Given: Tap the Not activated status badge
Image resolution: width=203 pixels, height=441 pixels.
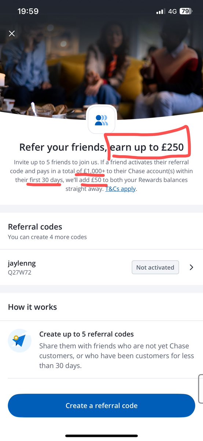Looking at the screenshot, I should click(155, 267).
